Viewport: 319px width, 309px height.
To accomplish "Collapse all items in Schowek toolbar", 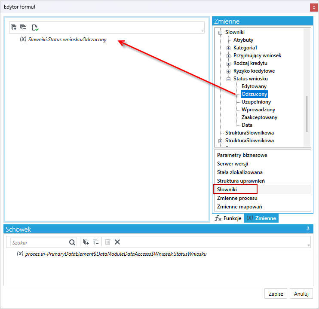I will click(x=95, y=242).
